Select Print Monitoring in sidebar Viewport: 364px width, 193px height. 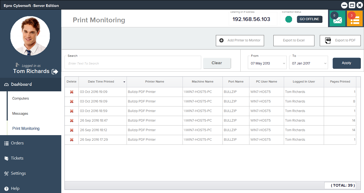(26, 128)
